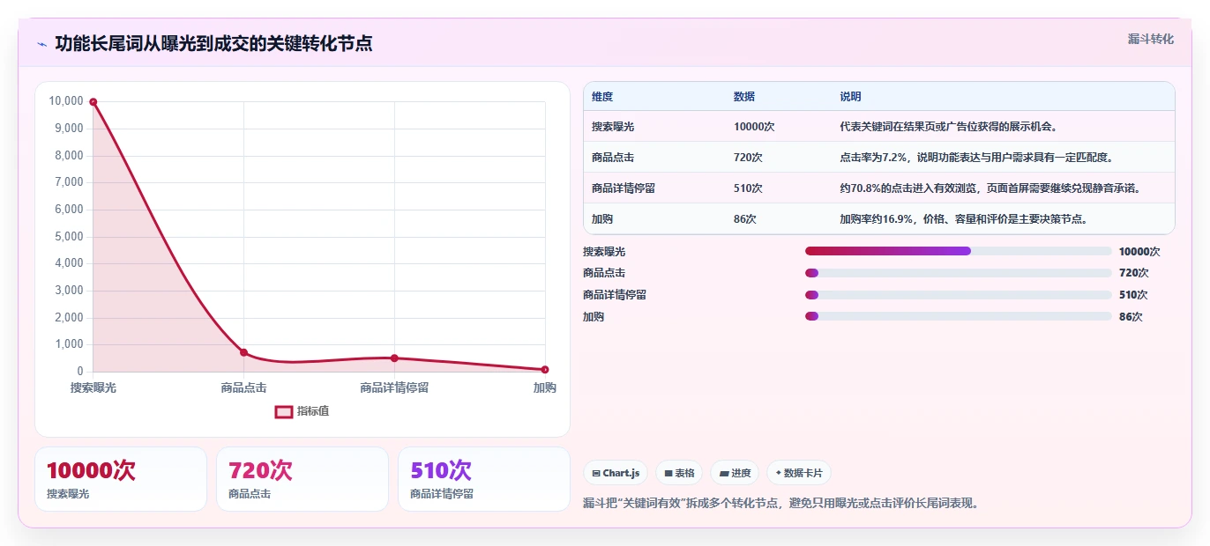
Task: Click the 搜索曝光 data point on the chart
Action: pos(93,102)
